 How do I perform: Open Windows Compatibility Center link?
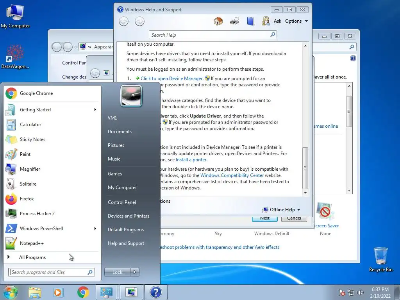tap(232, 175)
